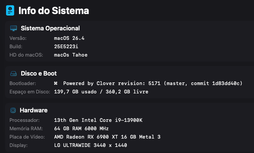Click the Hardware section heading
This screenshot has width=254, height=153.
(34, 110)
